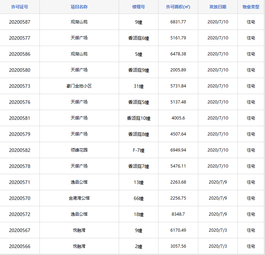This screenshot has height=255, width=265.
Task: Click 观湖山苑 in the 20200586 row
Action: 79,54
